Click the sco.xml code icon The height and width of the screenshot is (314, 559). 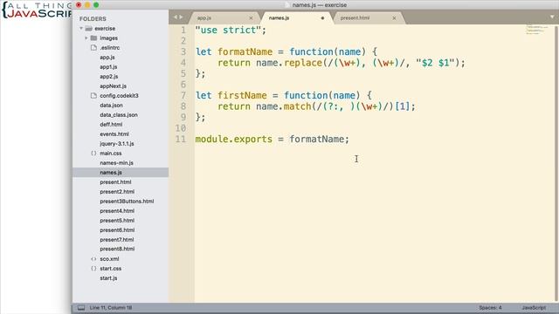coord(93,259)
